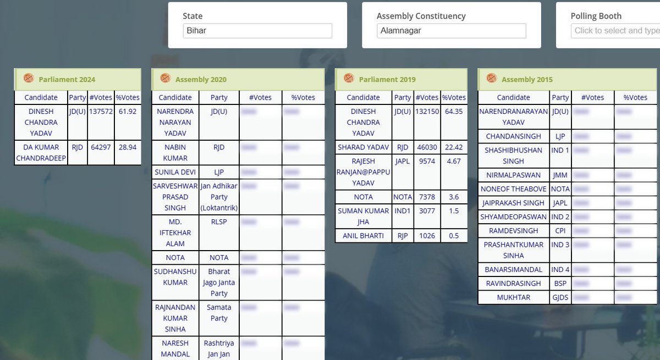The width and height of the screenshot is (660, 360).
Task: Select JAIPRAKASH SINGH candidate cell
Action: 514,203
